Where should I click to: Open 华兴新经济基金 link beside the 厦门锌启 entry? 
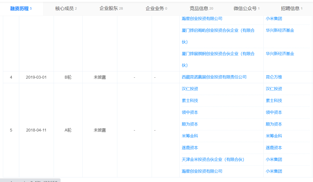click(280, 30)
